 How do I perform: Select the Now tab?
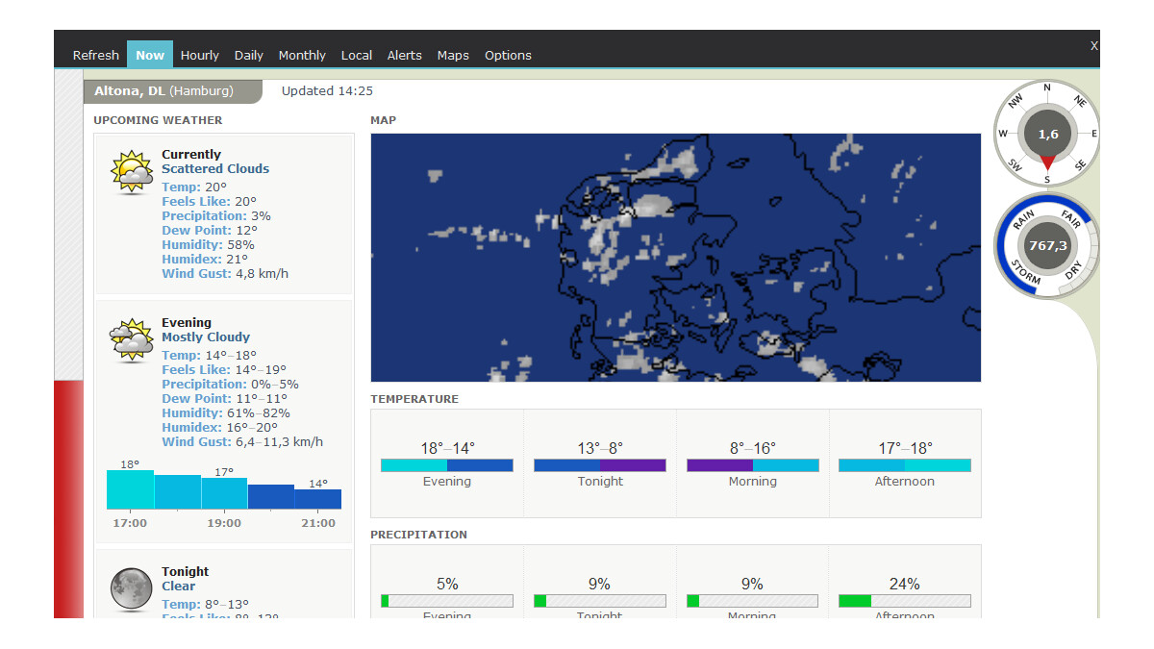point(150,55)
